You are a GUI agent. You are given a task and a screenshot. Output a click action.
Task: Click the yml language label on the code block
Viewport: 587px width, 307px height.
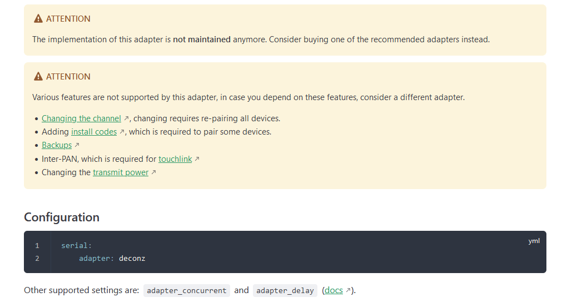tap(534, 241)
